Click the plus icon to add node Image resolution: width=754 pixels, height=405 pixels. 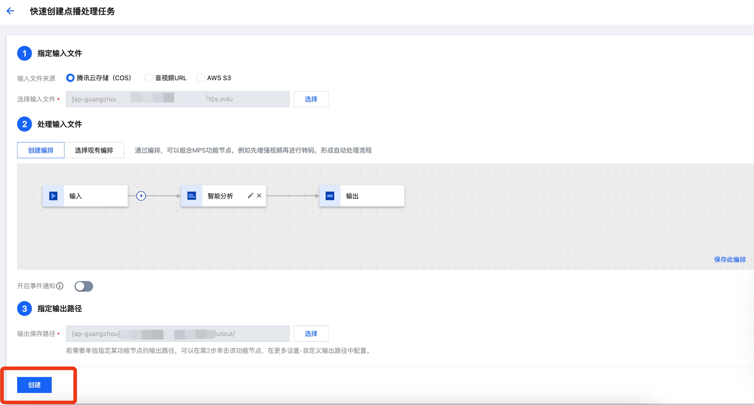pyautogui.click(x=141, y=196)
